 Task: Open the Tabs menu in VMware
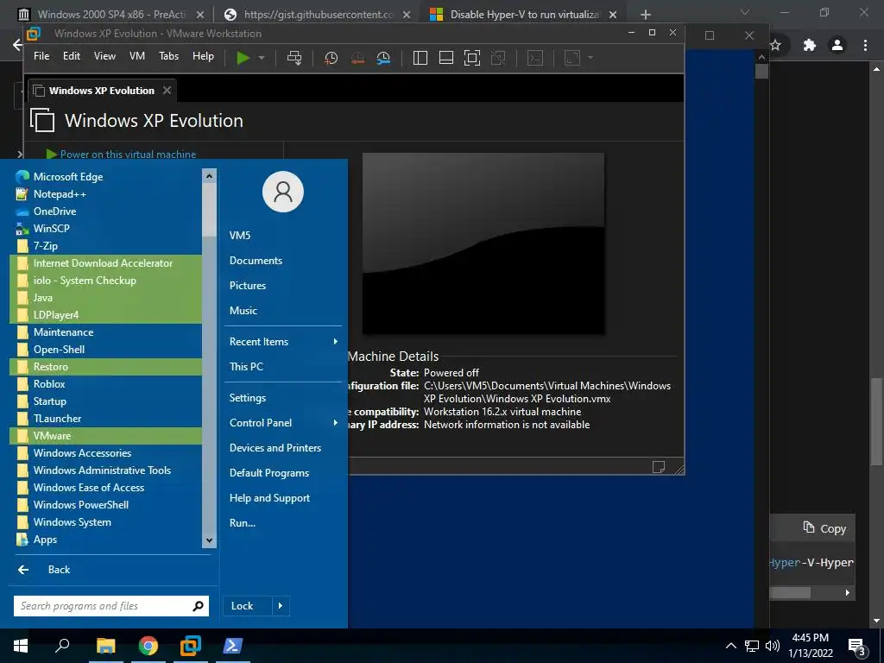[x=168, y=56]
